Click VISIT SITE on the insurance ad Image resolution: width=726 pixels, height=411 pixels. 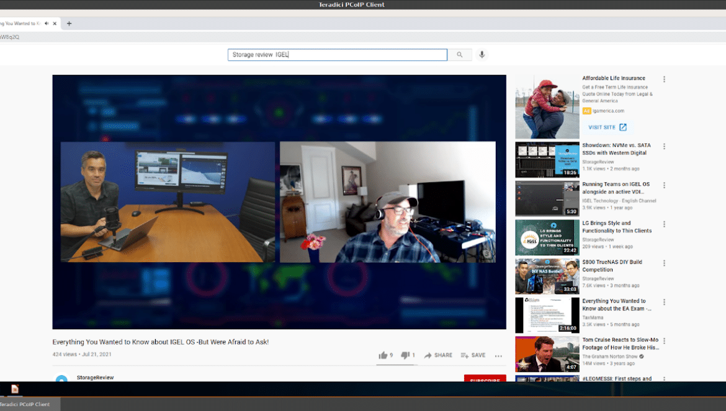point(607,127)
